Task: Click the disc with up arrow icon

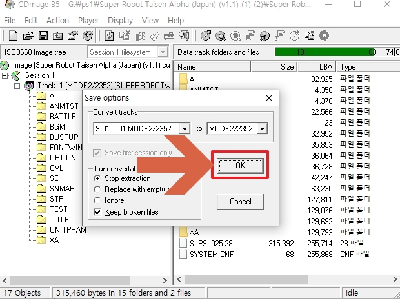Action: click(206, 35)
